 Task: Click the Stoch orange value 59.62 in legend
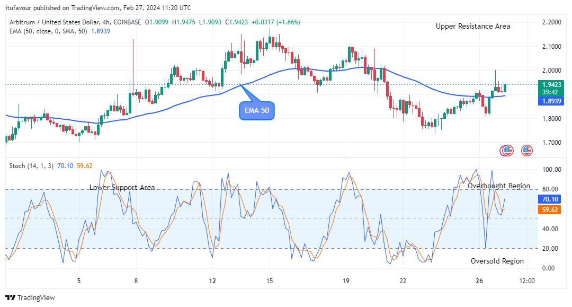pos(85,166)
